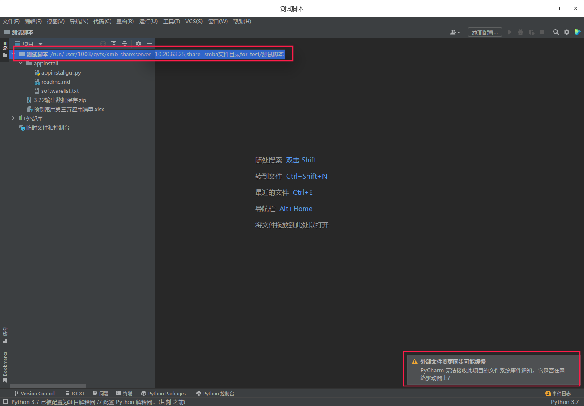584x406 pixels.
Task: Select appinstallgui.py in the project tree
Action: point(61,72)
